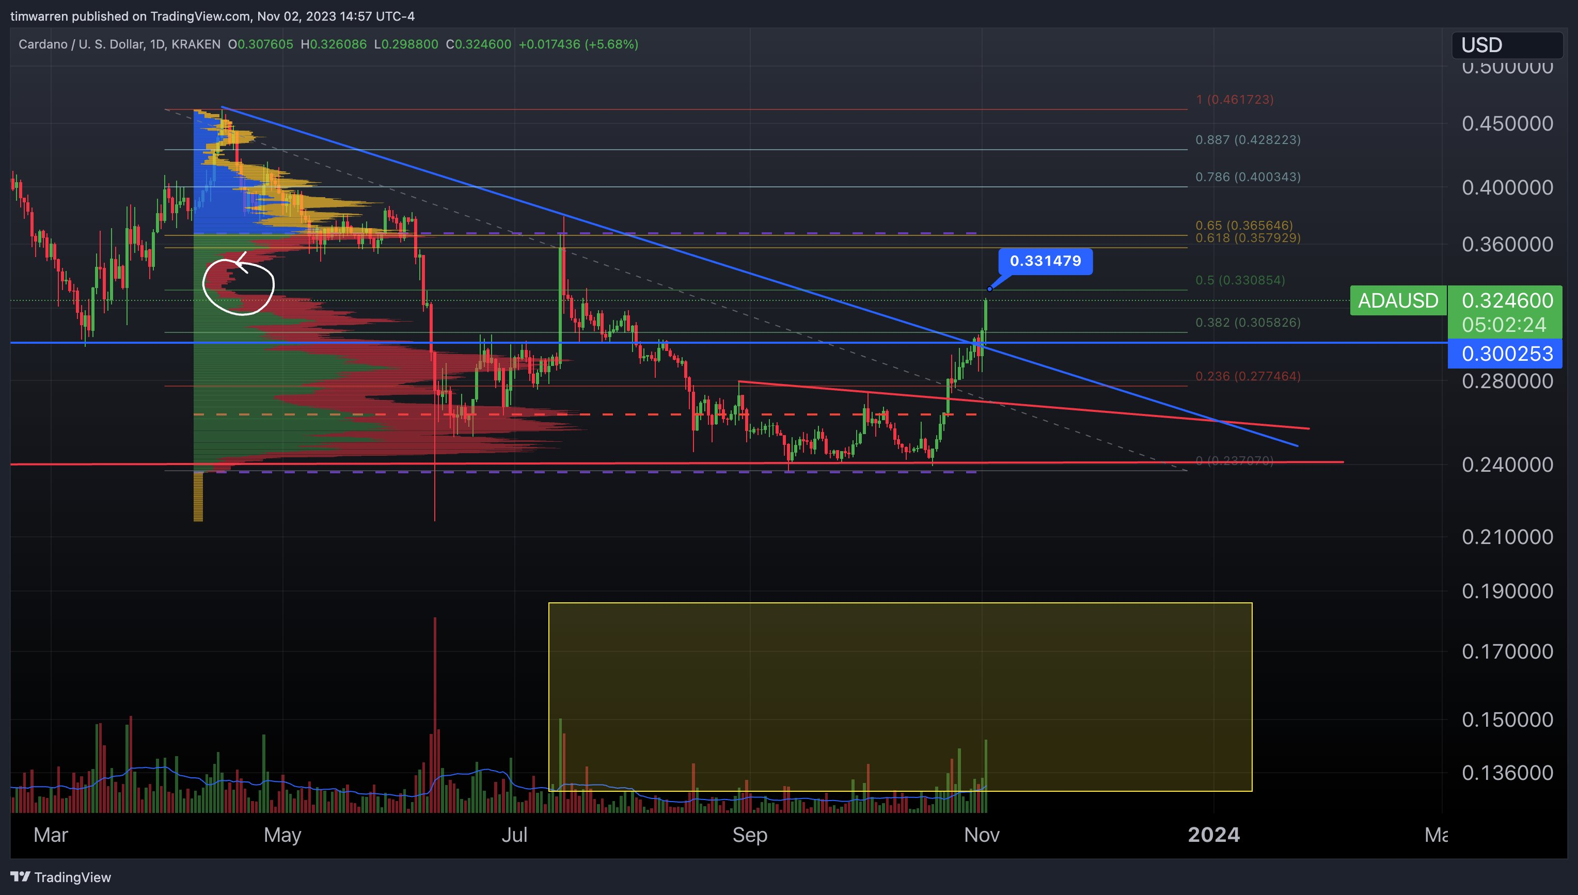Click the green ADAUSD symbol tag

click(1397, 300)
